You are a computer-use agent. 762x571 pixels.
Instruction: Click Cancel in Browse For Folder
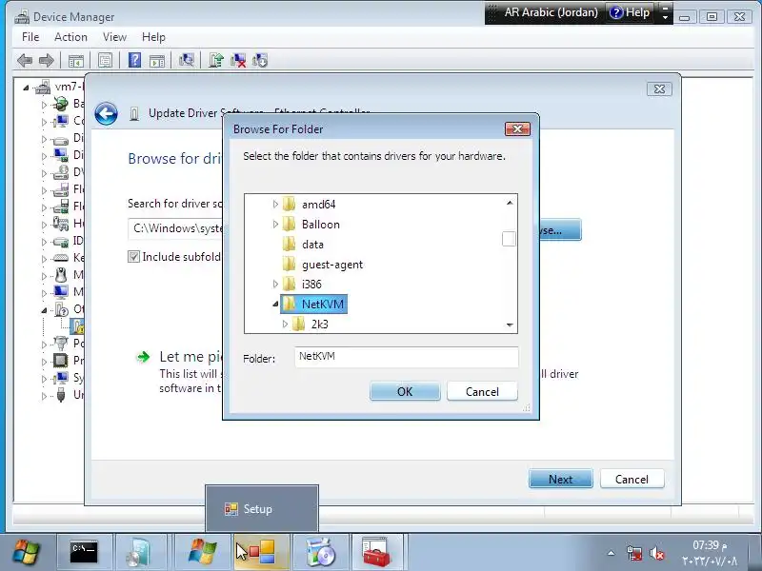pos(482,391)
